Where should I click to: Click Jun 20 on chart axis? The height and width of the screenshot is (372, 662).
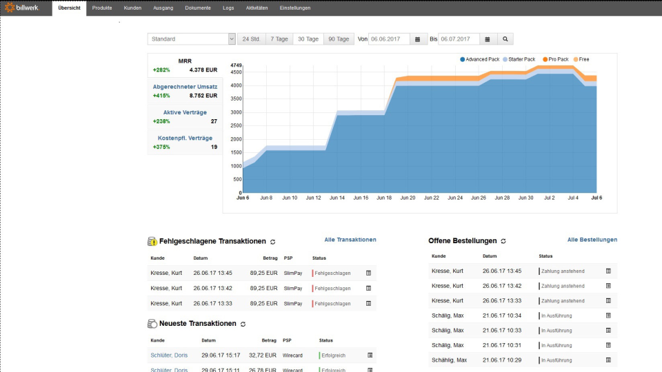click(408, 198)
